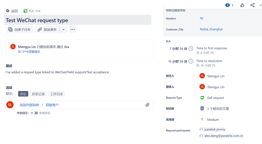Click the 经办人 value Shengyu Lin
Image resolution: width=262 pixels, height=144 pixels.
(x=216, y=76)
